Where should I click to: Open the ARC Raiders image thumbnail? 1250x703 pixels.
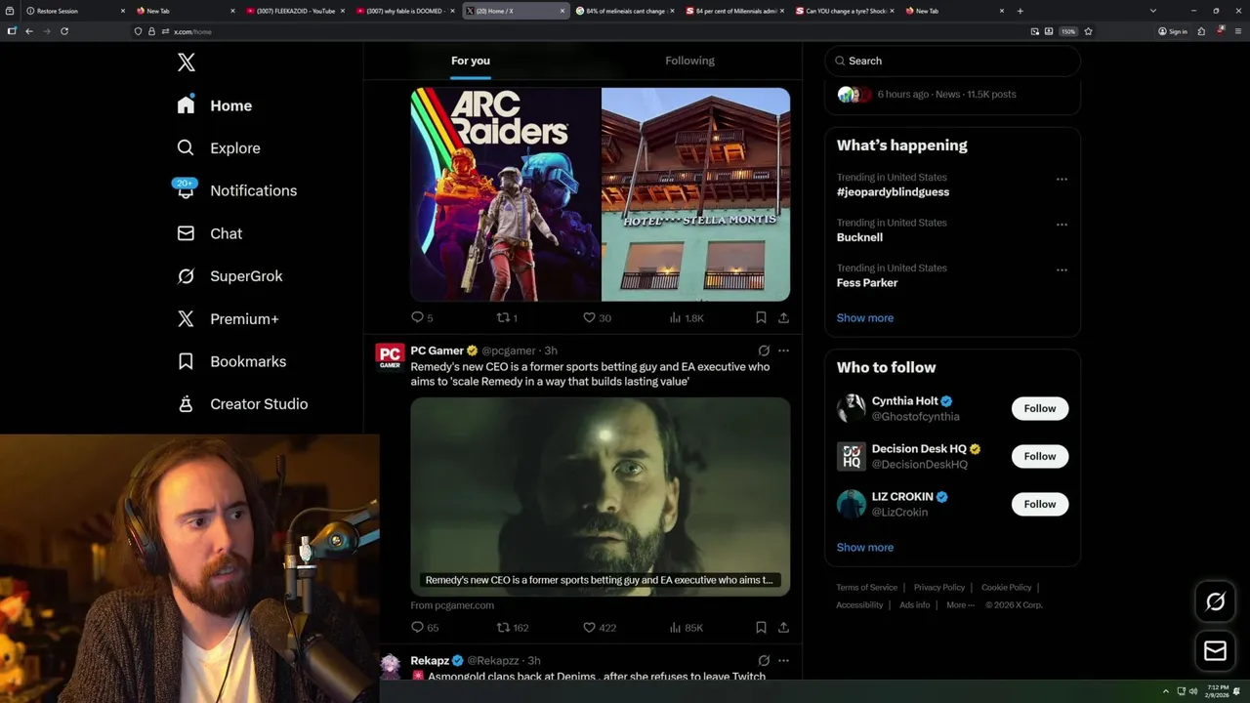click(x=506, y=194)
